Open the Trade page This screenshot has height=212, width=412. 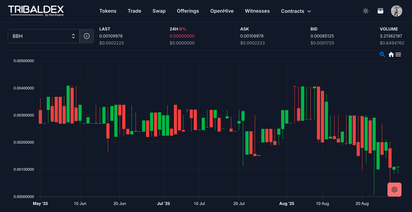[x=134, y=11]
